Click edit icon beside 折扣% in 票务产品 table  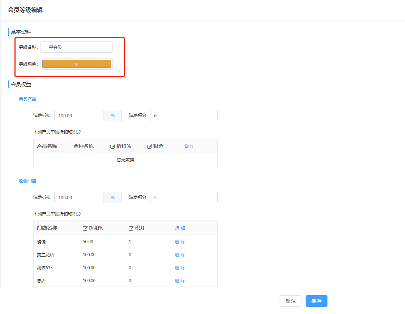[x=112, y=147]
